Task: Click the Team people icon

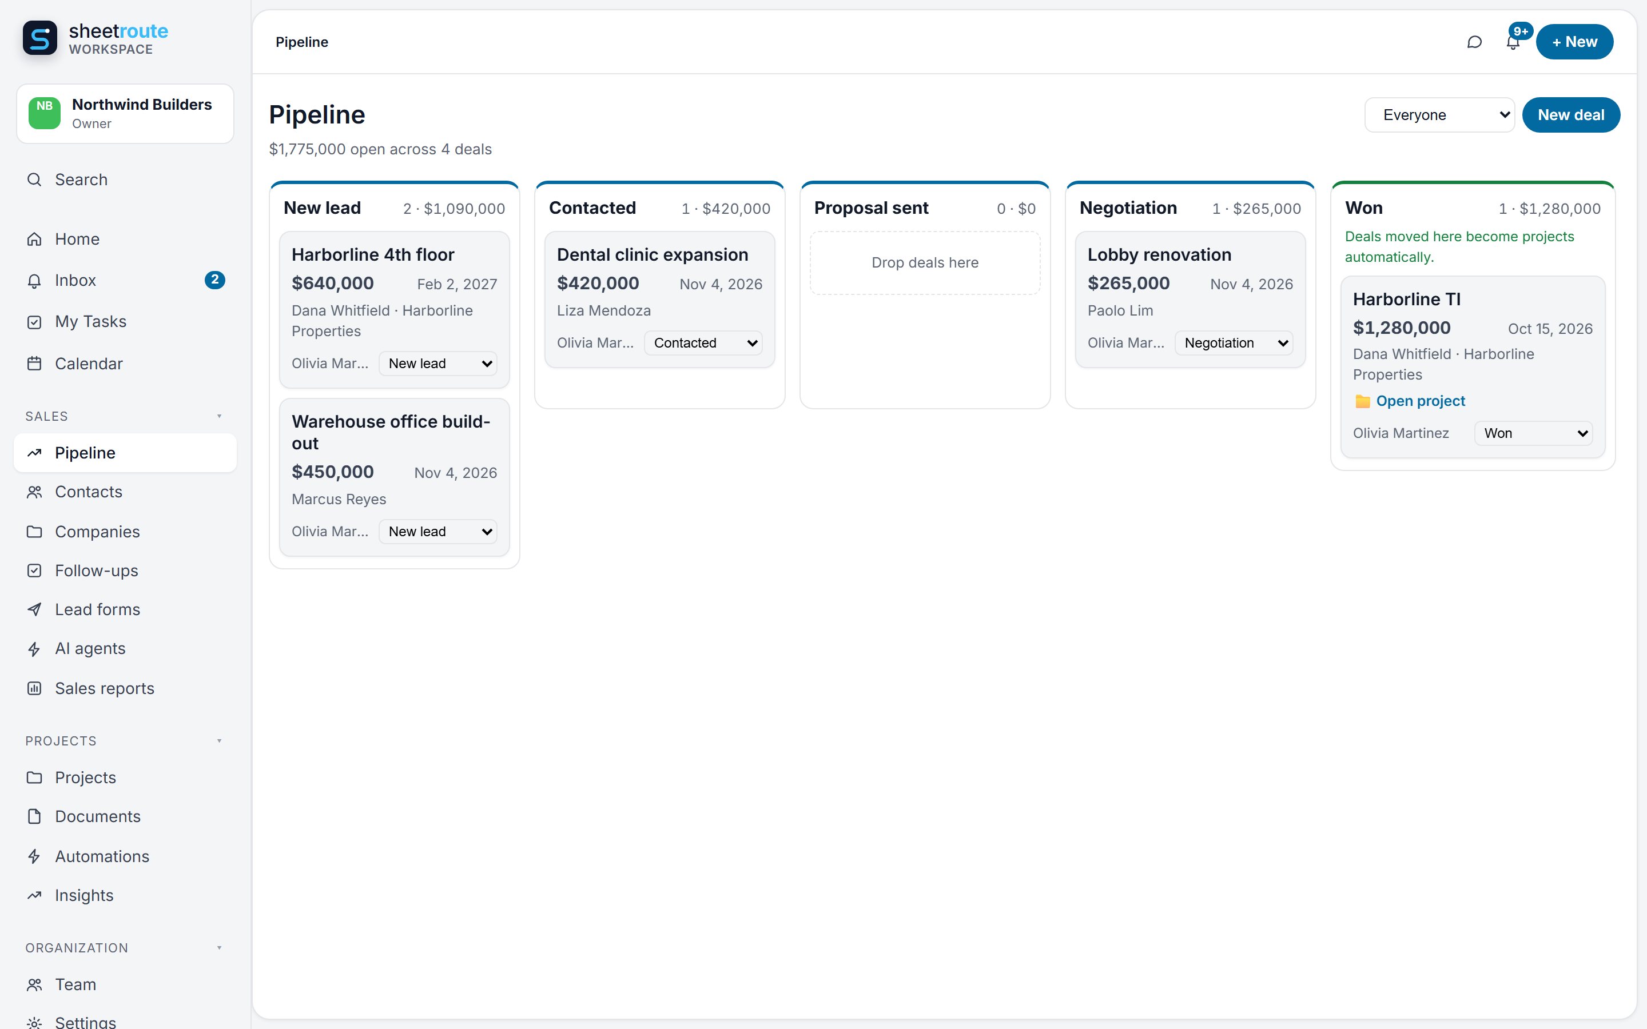Action: pyautogui.click(x=34, y=985)
